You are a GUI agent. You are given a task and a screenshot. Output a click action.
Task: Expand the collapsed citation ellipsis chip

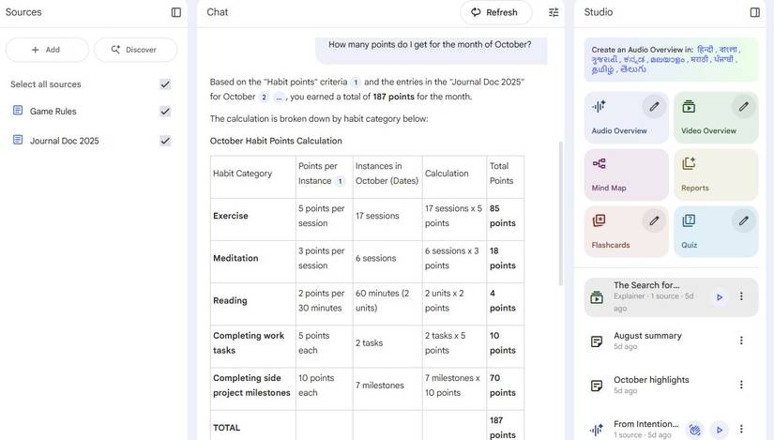(279, 97)
